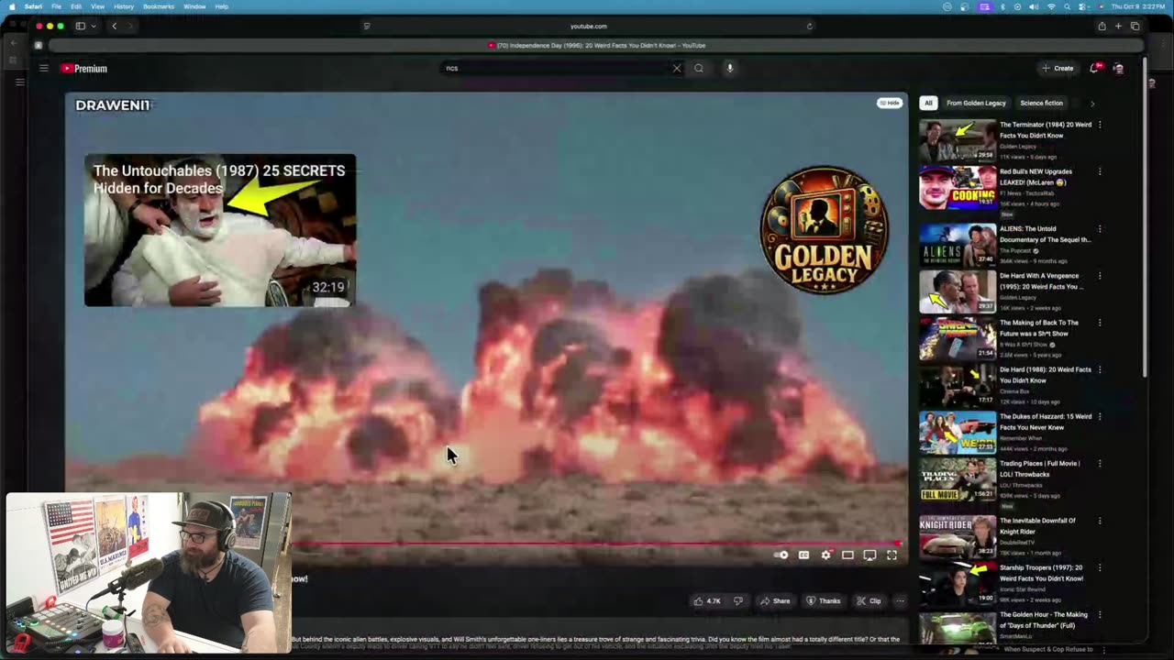Open options for Trading Places video
This screenshot has height=660, width=1174.
tap(1100, 463)
